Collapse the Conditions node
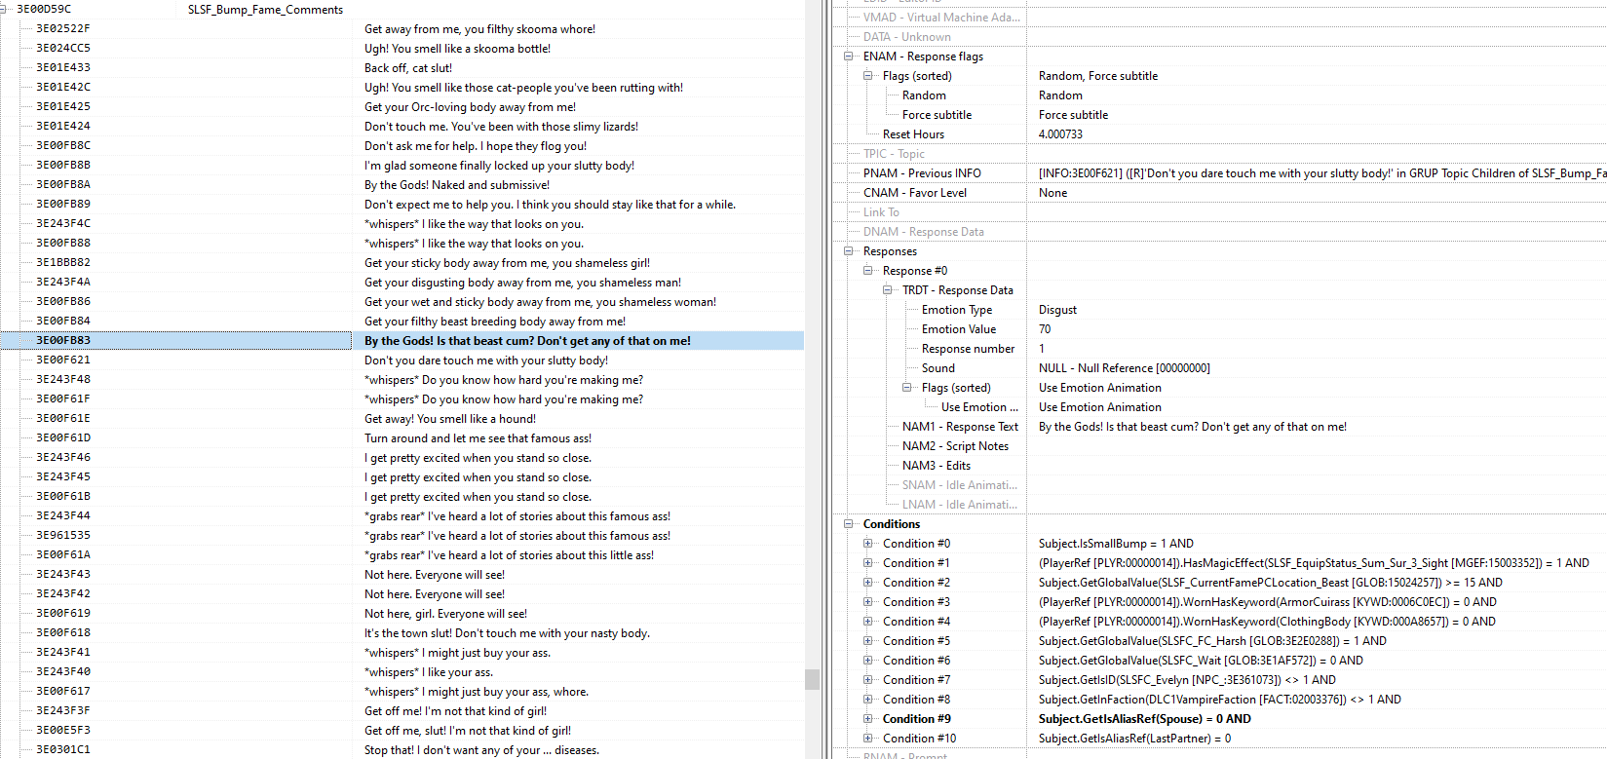Image resolution: width=1607 pixels, height=759 pixels. pyautogui.click(x=849, y=524)
